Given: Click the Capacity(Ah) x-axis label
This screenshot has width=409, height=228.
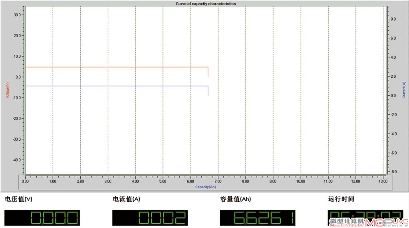Looking at the screenshot, I should click(x=206, y=187).
